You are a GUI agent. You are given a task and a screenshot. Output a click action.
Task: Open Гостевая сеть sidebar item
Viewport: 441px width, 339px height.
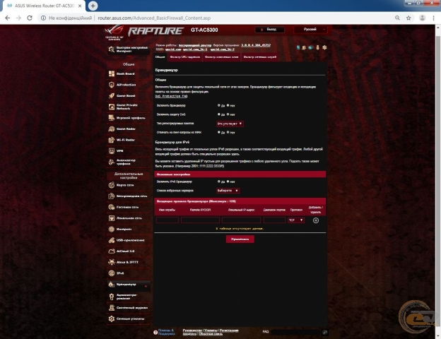tap(128, 207)
